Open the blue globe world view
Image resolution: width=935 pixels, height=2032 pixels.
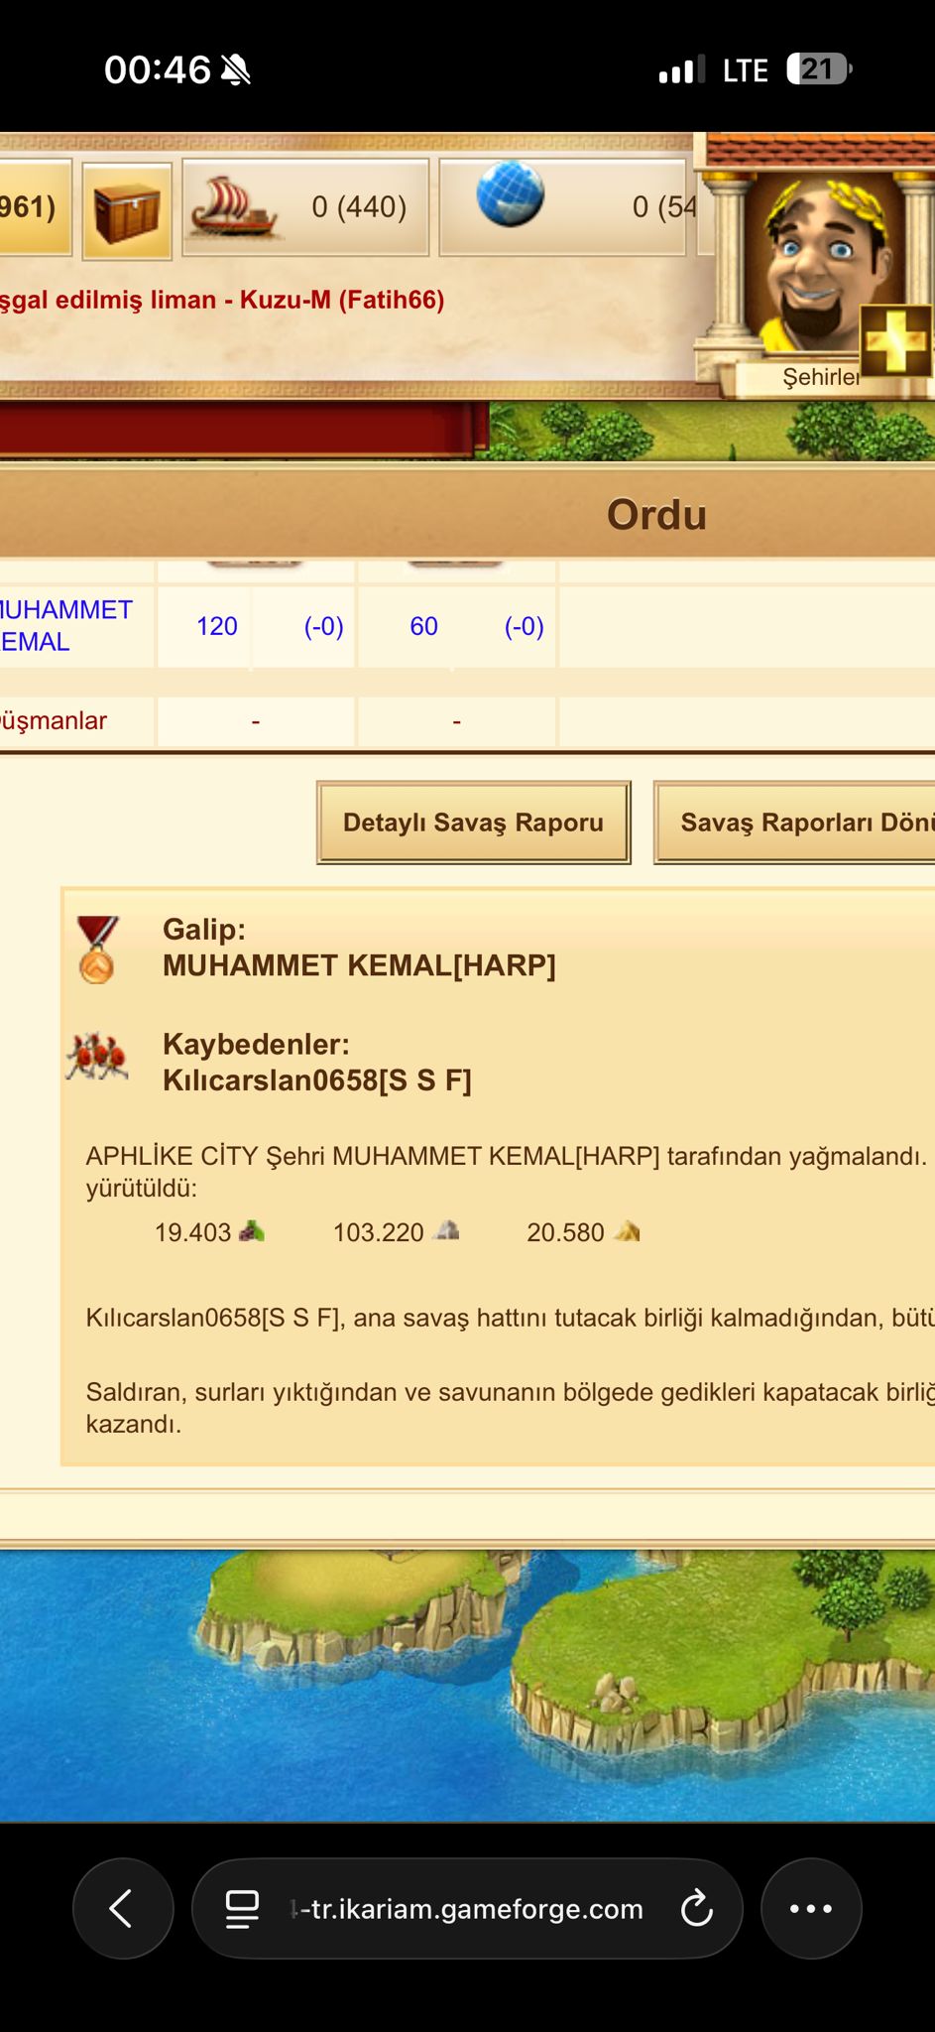click(x=510, y=194)
